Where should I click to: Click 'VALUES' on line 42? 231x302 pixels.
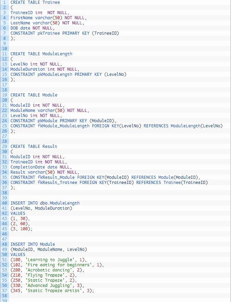pyautogui.click(x=18, y=213)
